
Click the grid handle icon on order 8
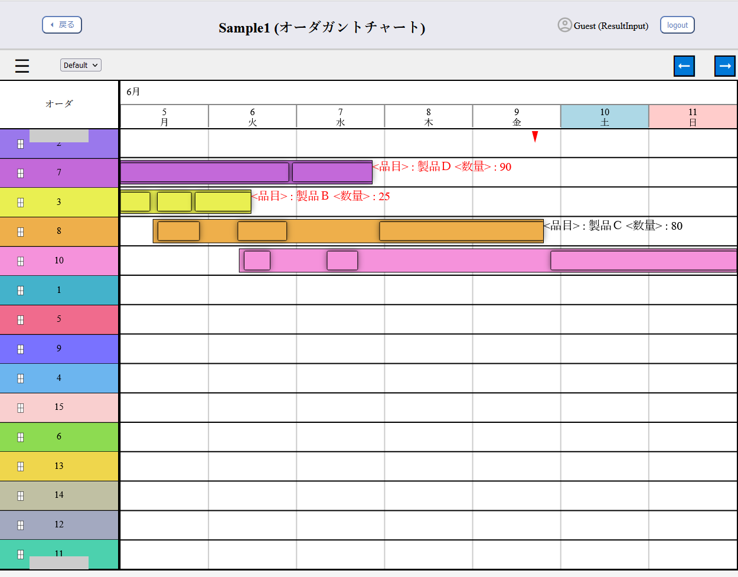[21, 231]
